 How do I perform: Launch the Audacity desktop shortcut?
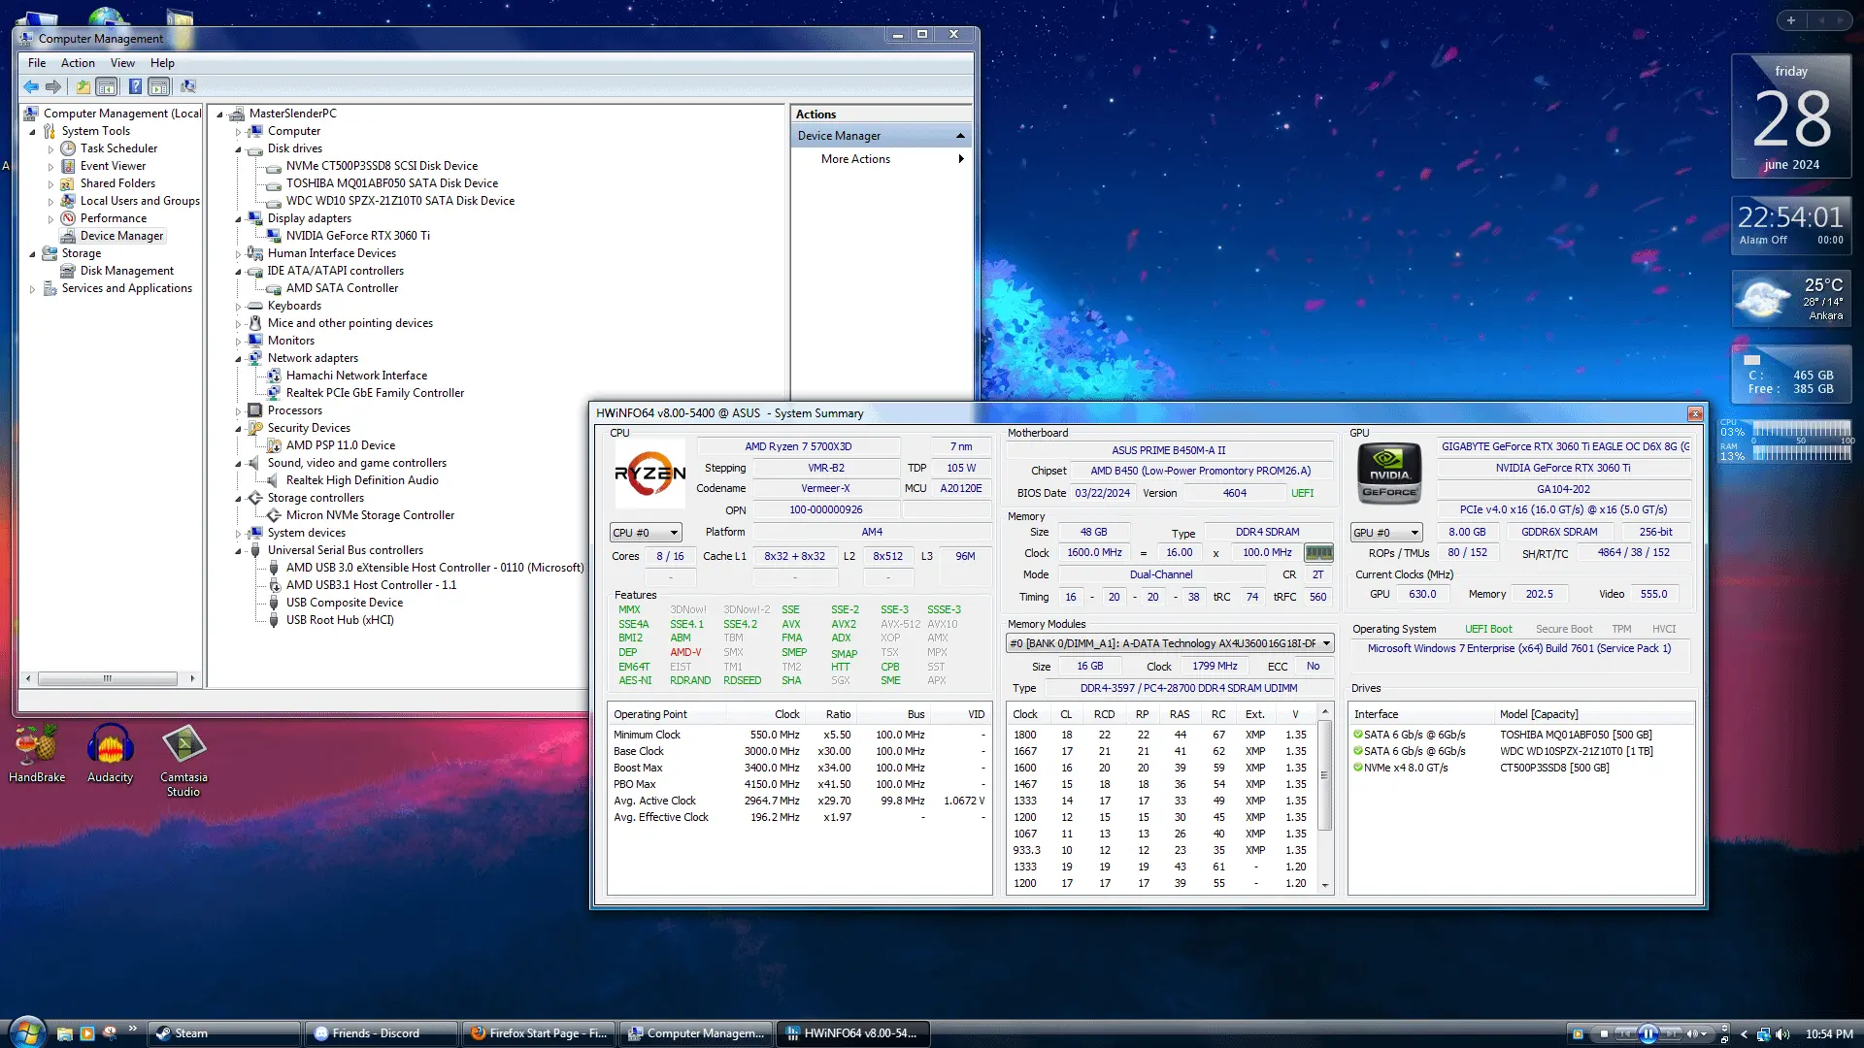point(110,755)
